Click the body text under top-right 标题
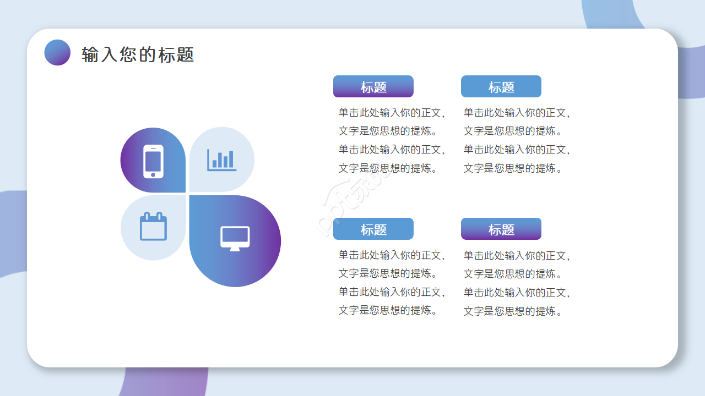This screenshot has height=396, width=705. click(518, 140)
